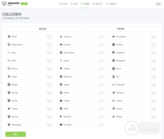Click the Facebook logo icon
The height and width of the screenshot is (139, 164).
coord(113,53)
